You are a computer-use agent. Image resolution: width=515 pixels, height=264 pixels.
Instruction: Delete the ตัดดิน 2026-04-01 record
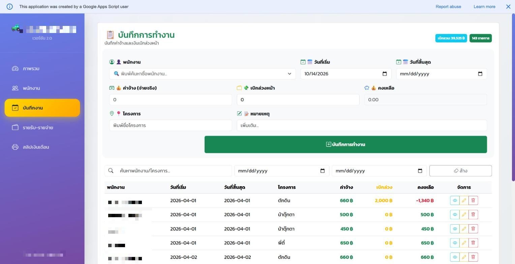coord(473,200)
